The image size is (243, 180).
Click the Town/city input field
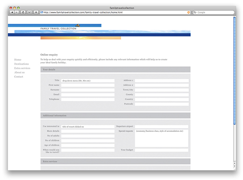[162, 90]
